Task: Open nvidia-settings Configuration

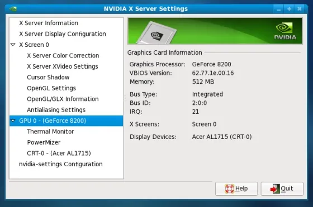Action: [x=61, y=164]
